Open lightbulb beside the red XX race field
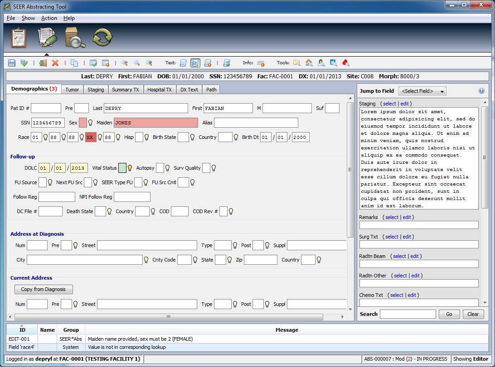This screenshot has width=495, height=367. point(100,138)
